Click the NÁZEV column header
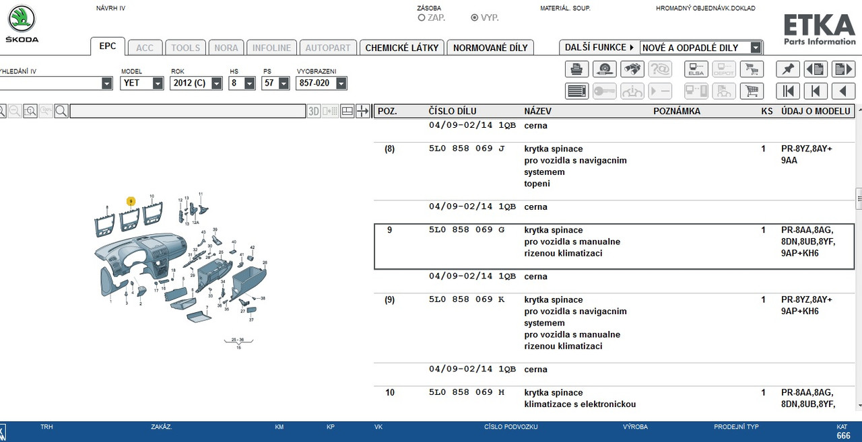The width and height of the screenshot is (862, 442). tap(538, 111)
